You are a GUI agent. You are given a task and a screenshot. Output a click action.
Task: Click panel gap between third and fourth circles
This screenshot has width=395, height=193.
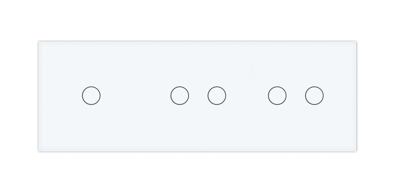pyautogui.click(x=247, y=96)
